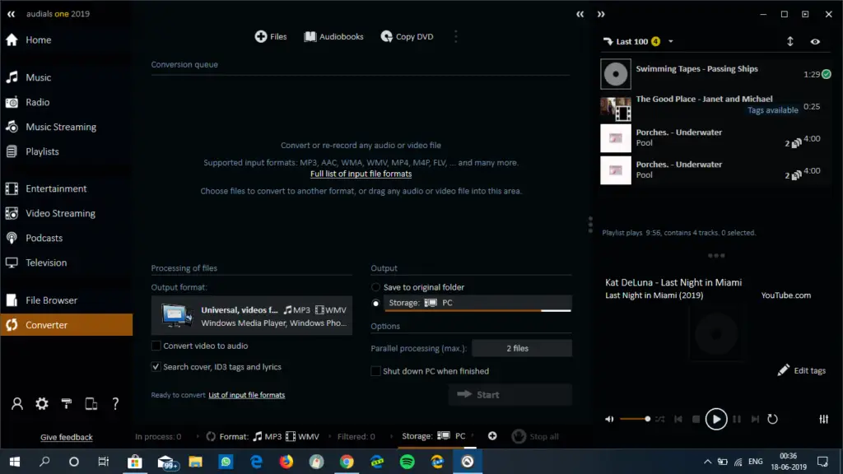Add files with the Files button

coord(270,36)
